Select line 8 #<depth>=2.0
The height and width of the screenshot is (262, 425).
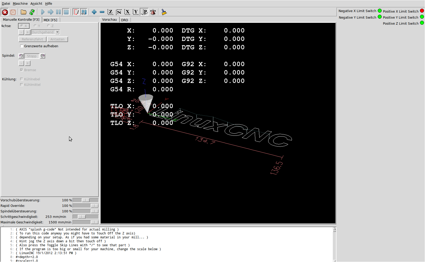[x=27, y=257]
